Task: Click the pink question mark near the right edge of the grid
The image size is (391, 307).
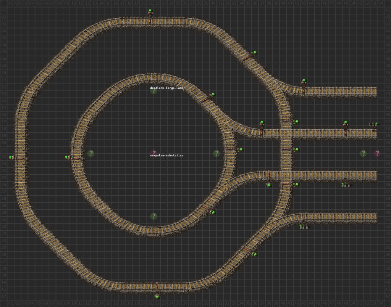Action: pos(377,153)
